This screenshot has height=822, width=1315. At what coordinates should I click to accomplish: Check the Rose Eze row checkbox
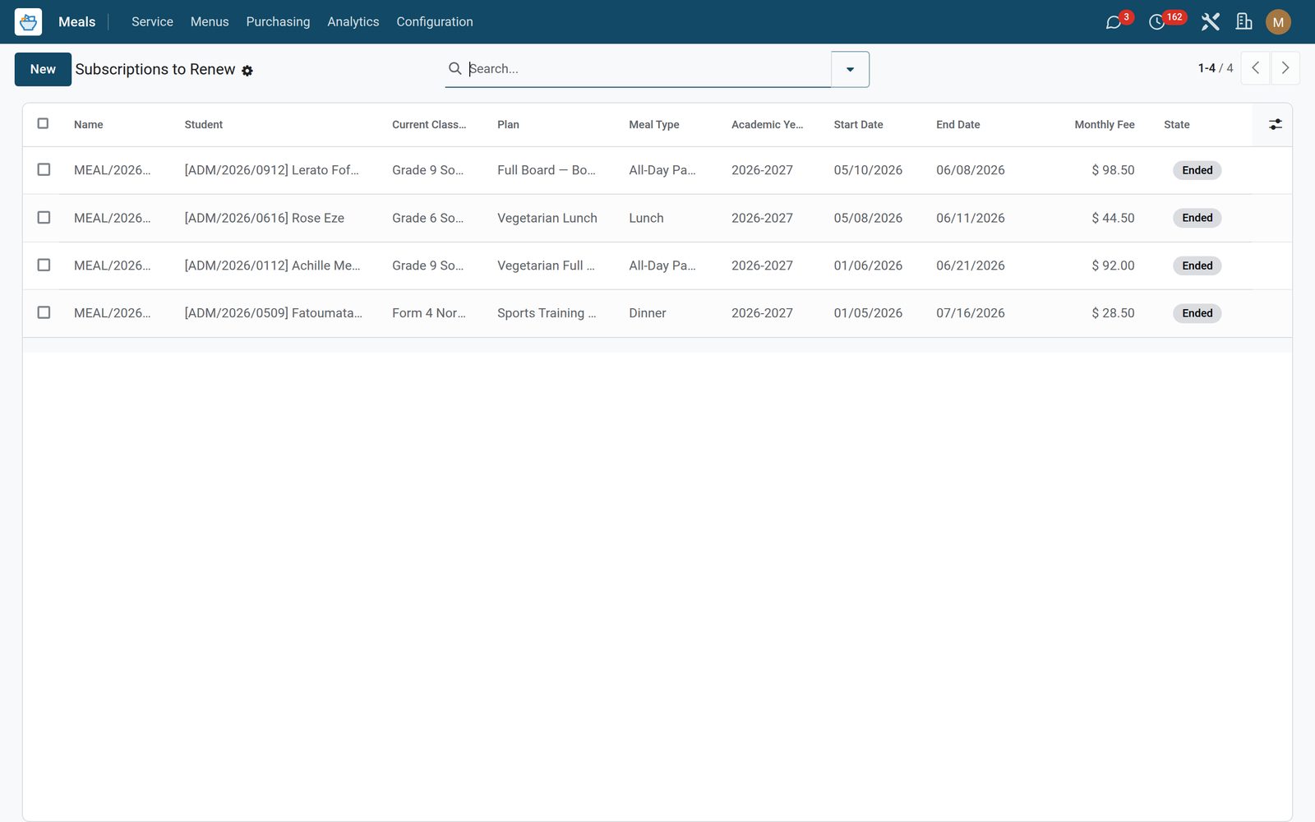(x=44, y=217)
